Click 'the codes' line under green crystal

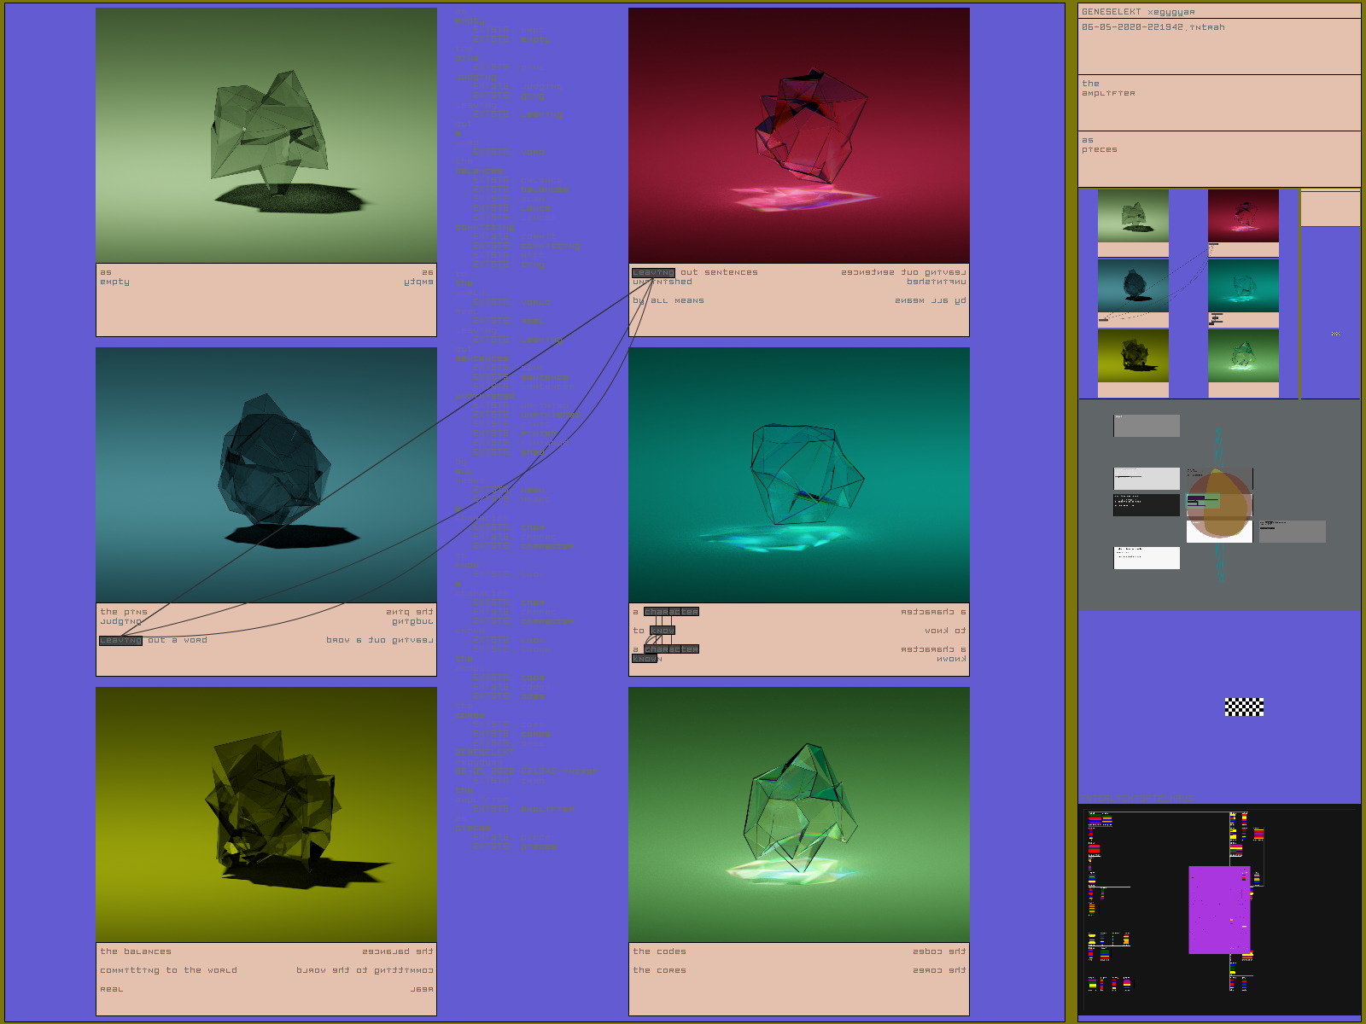click(659, 951)
